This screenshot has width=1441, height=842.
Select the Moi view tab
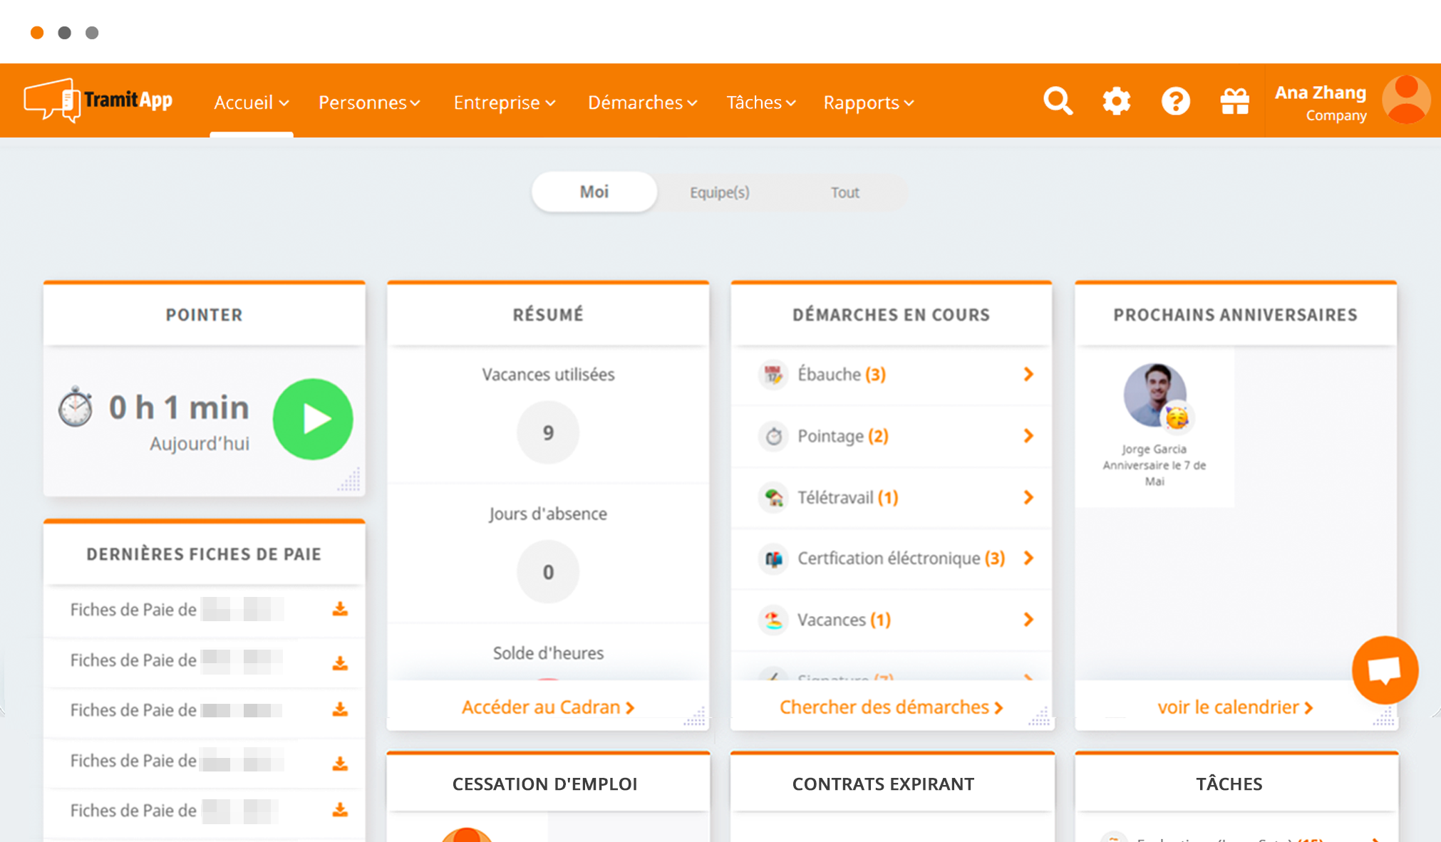click(594, 192)
